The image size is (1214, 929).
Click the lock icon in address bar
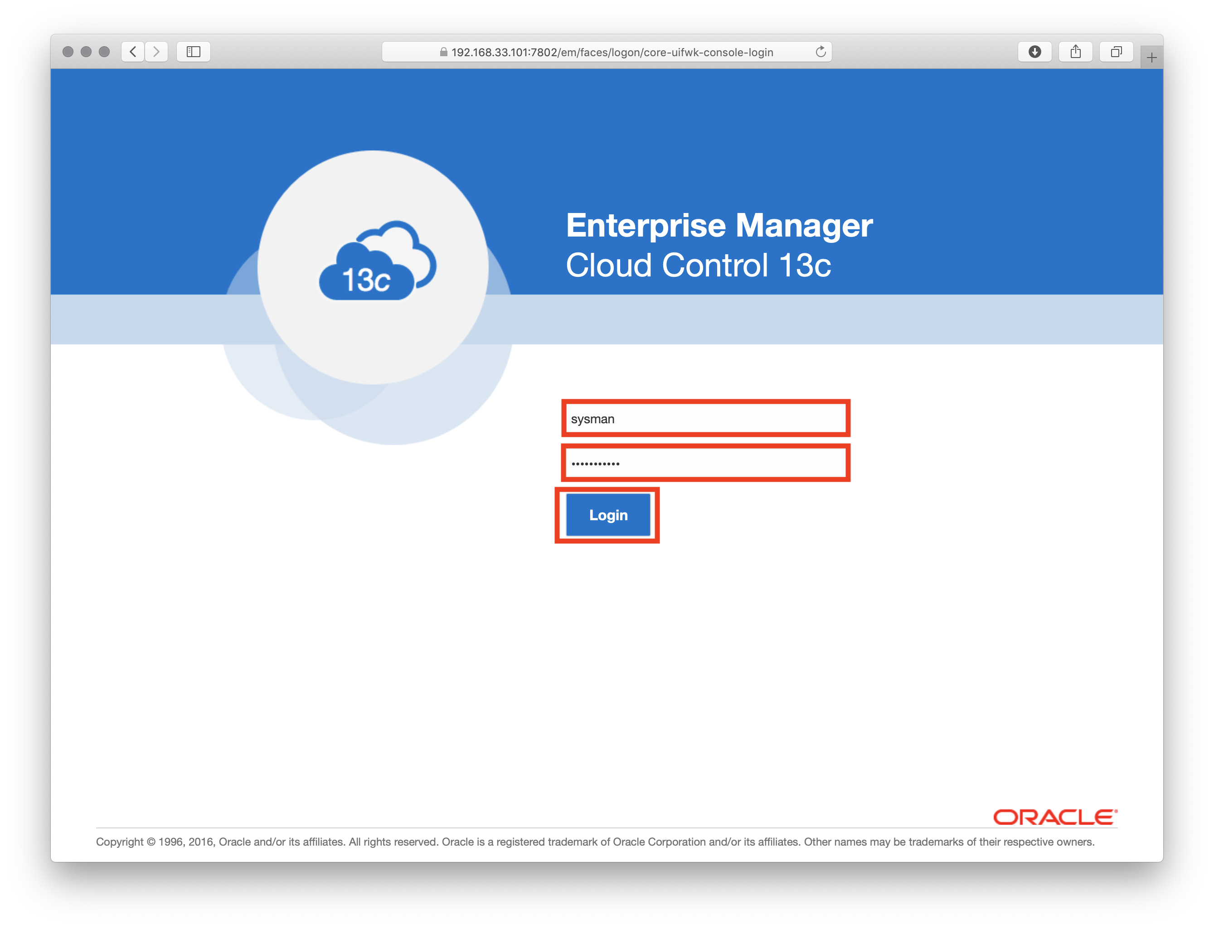tap(443, 52)
